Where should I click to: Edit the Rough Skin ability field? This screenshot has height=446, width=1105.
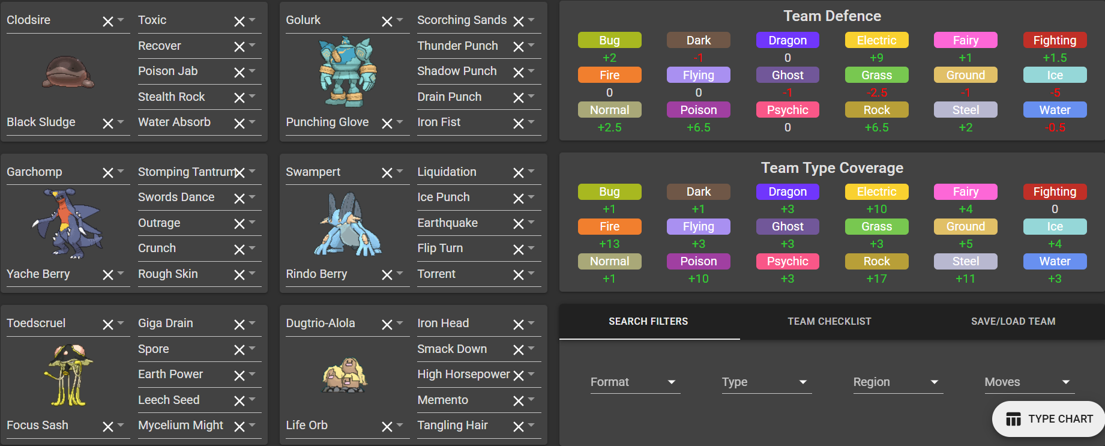200,274
